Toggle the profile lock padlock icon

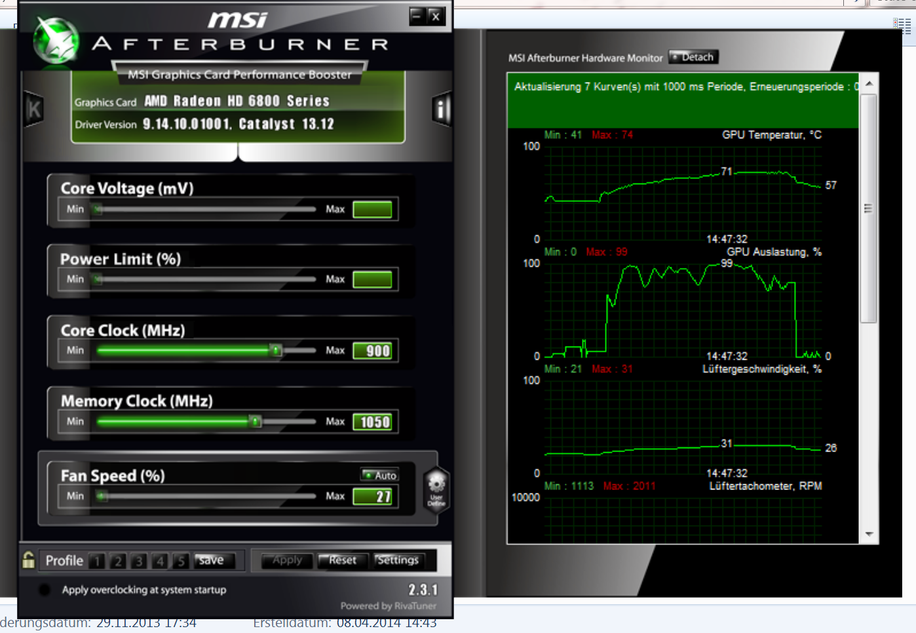[28, 560]
